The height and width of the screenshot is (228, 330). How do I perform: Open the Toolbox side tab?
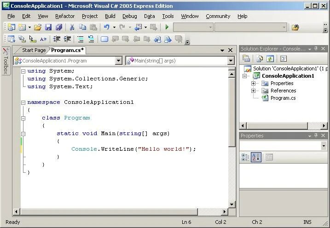tap(6, 61)
